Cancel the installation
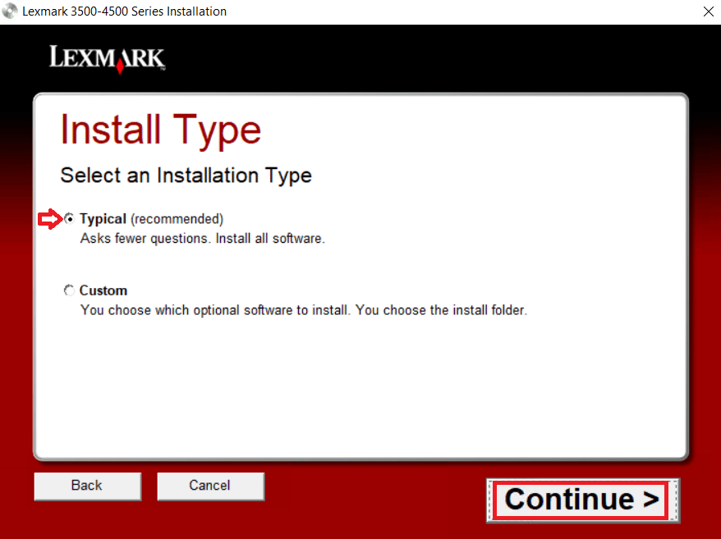Screen dimensions: 721x539 pyautogui.click(x=210, y=486)
